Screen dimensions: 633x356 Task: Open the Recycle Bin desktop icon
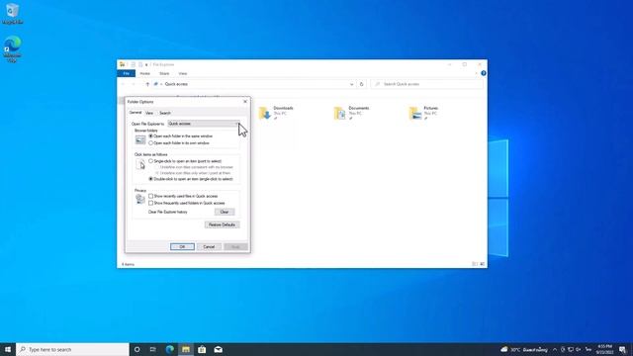pyautogui.click(x=12, y=13)
